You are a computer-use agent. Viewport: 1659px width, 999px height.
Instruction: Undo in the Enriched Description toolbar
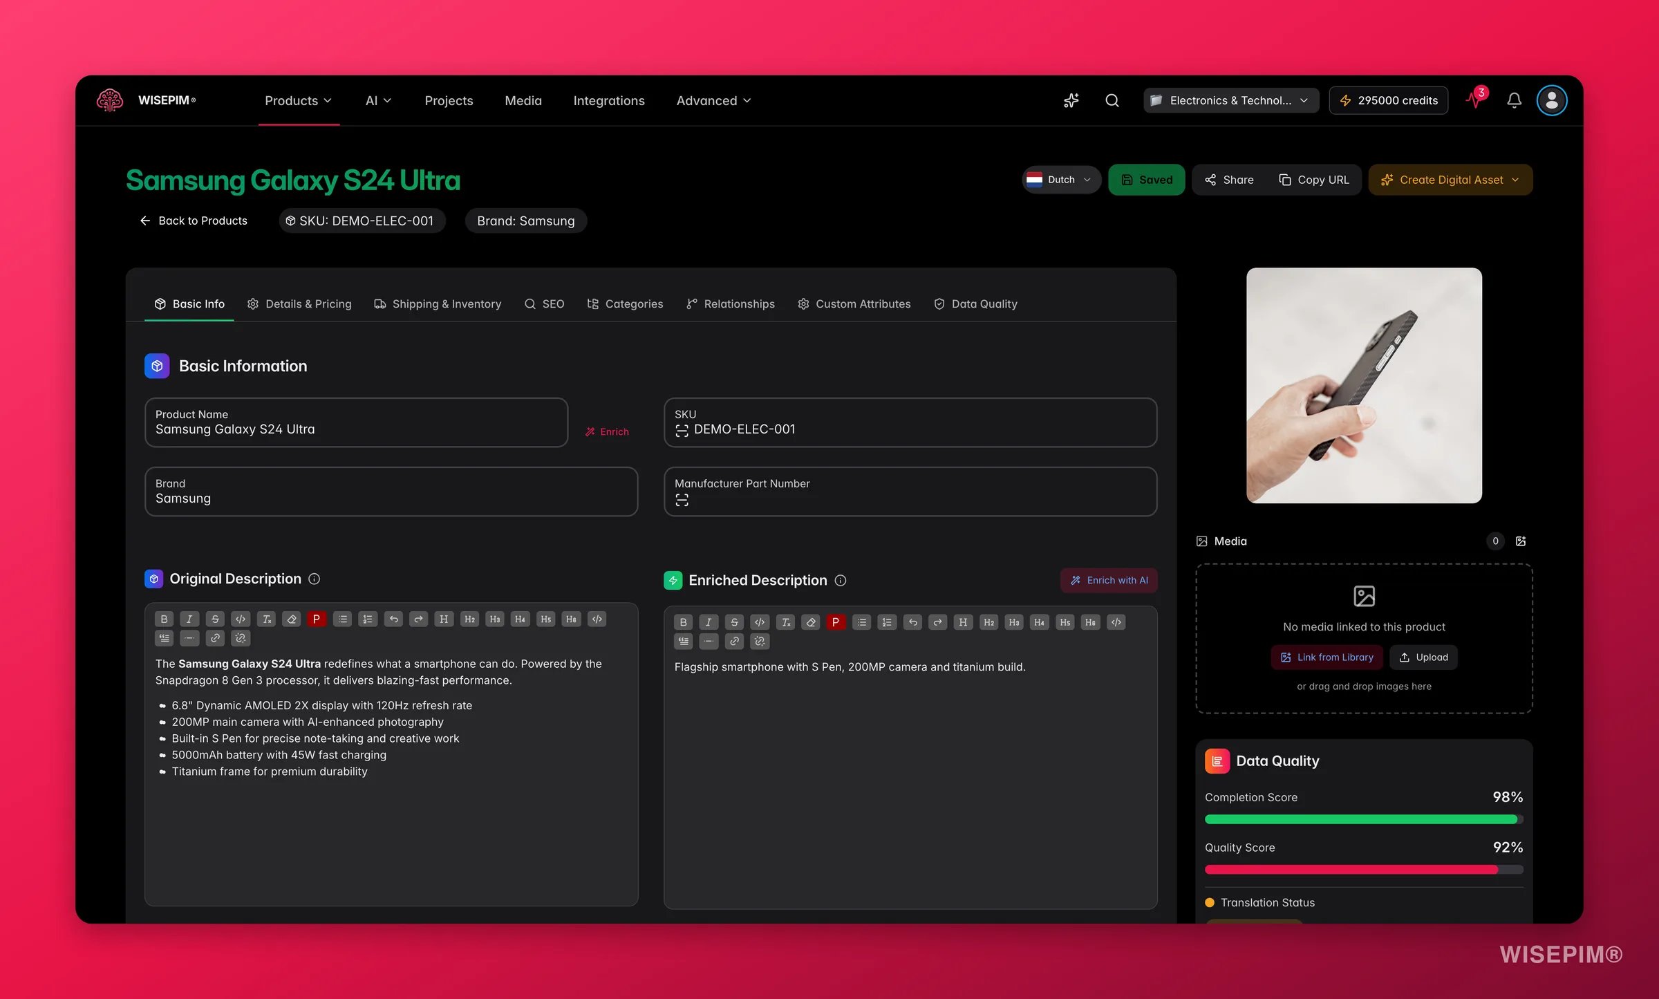912,622
